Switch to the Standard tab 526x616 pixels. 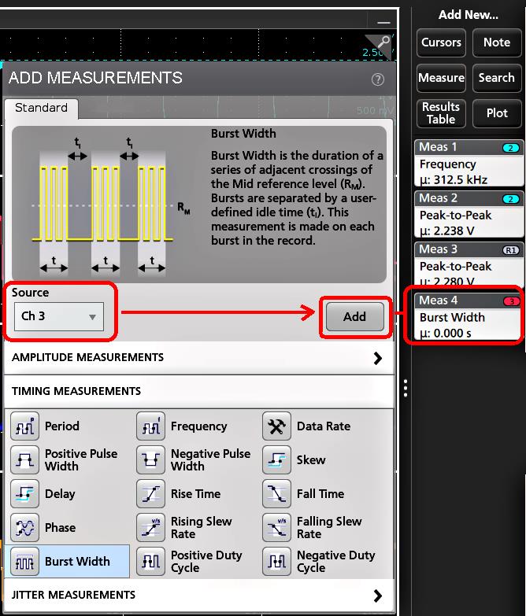pos(41,108)
